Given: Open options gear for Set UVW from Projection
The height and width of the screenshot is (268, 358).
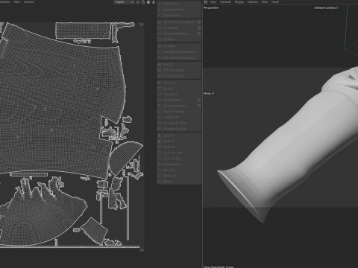Looking at the screenshot, I should pos(199,22).
